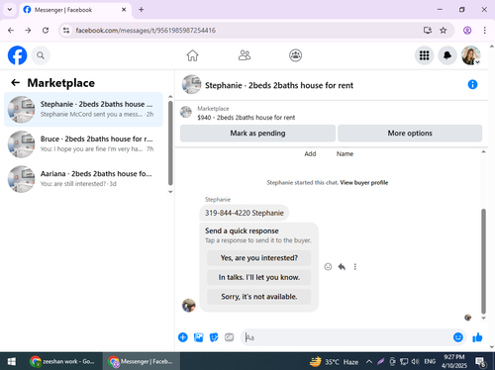Send 'In talks. I'll let you know.' response

[259, 277]
